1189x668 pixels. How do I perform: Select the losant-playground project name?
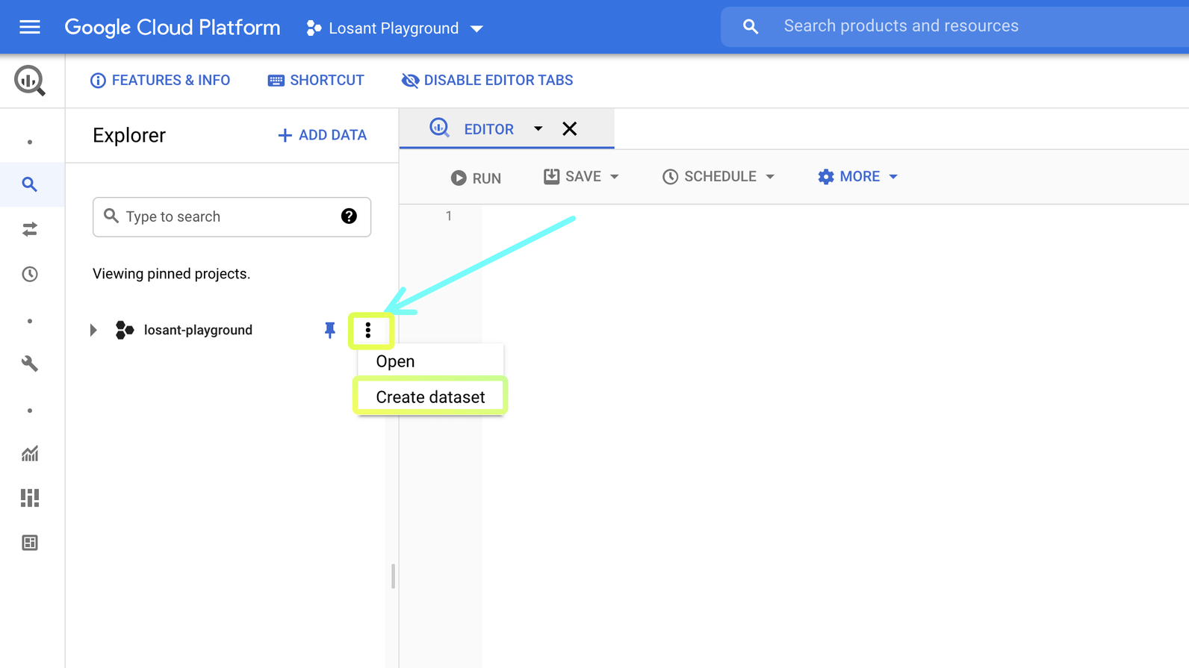(x=198, y=330)
